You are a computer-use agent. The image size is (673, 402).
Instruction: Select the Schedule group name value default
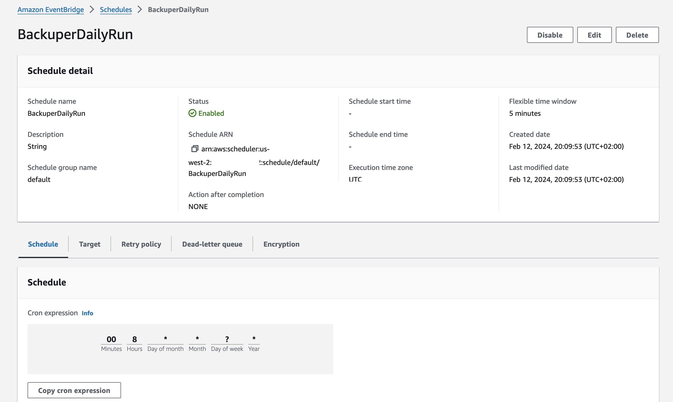(39, 179)
